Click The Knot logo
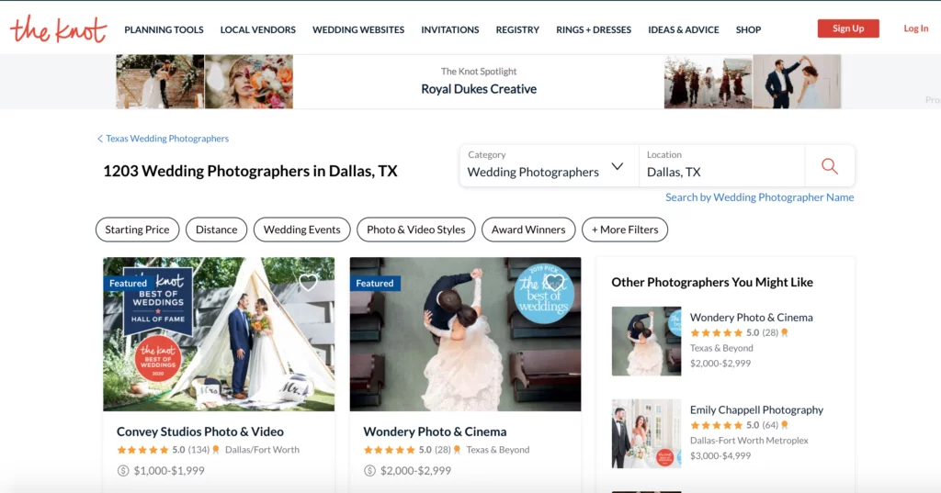The height and width of the screenshot is (493, 941). coord(58,29)
